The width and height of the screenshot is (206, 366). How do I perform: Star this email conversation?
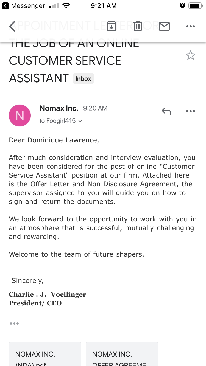click(190, 55)
